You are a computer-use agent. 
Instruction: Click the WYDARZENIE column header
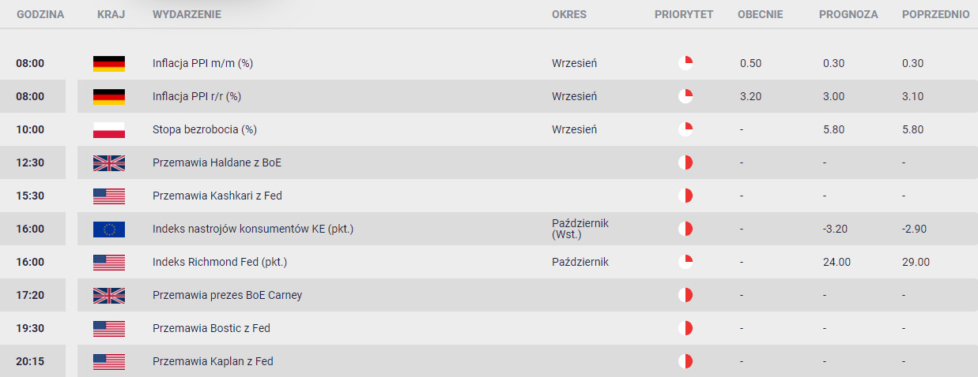[x=187, y=14]
